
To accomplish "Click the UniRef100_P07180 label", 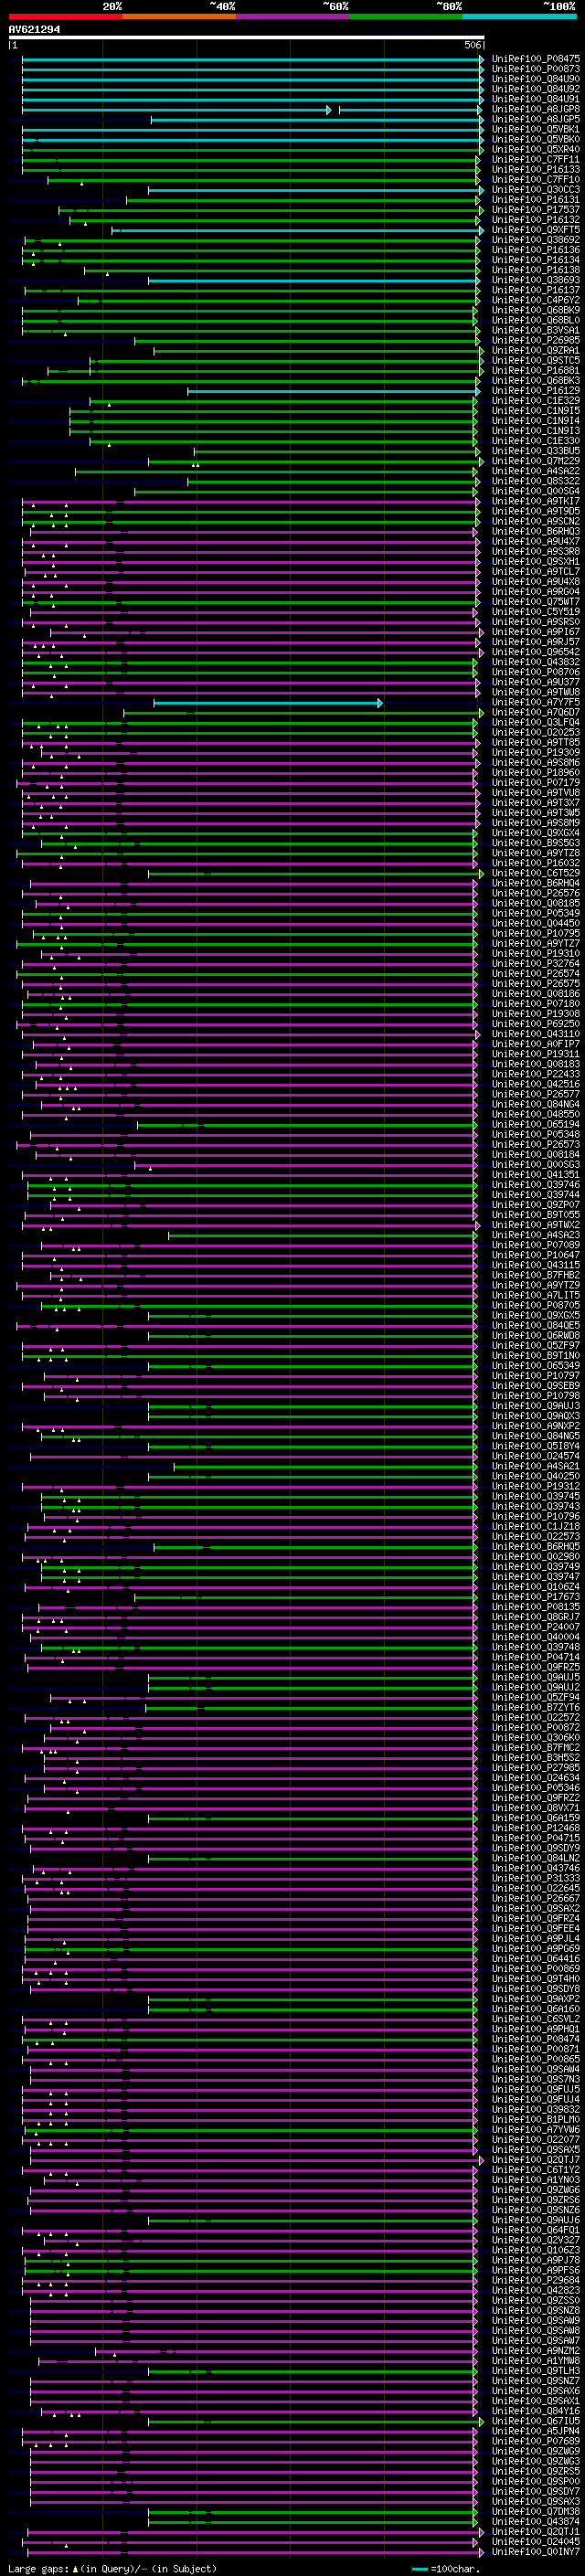I will (536, 1004).
